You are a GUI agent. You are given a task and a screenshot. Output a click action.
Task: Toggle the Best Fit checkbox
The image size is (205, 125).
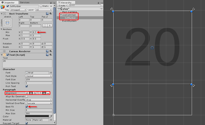(x=27, y=107)
